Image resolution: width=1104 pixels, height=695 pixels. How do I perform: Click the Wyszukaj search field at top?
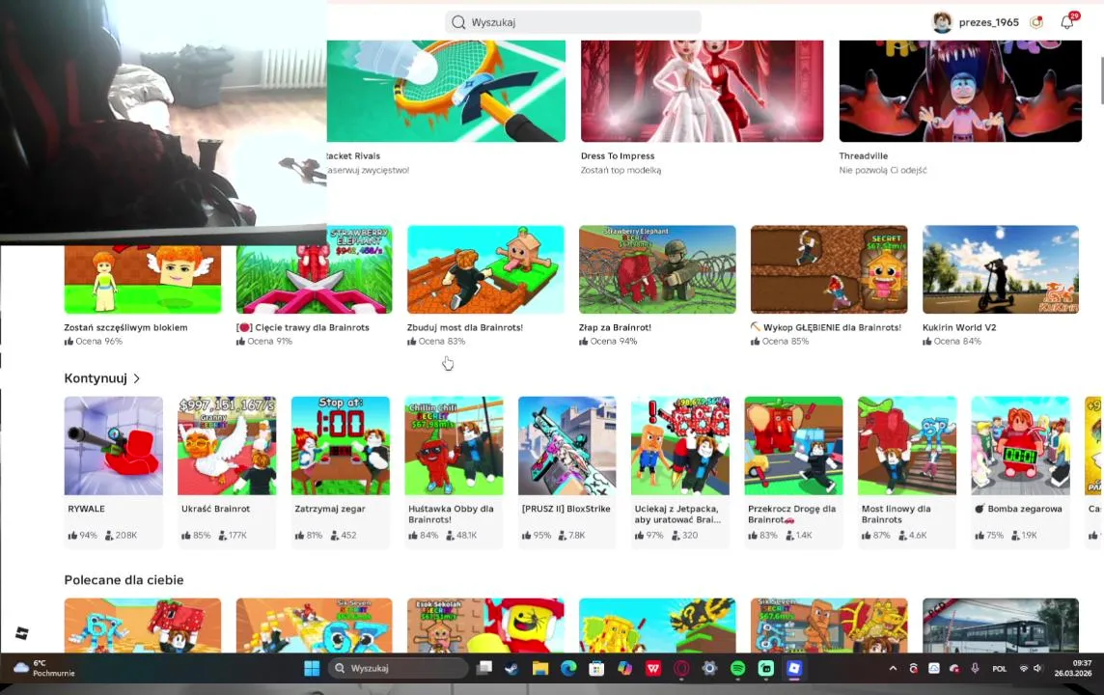click(572, 22)
